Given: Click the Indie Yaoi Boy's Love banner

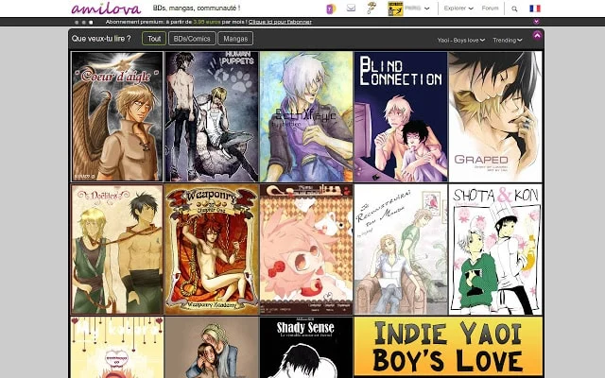Looking at the screenshot, I should [x=448, y=347].
